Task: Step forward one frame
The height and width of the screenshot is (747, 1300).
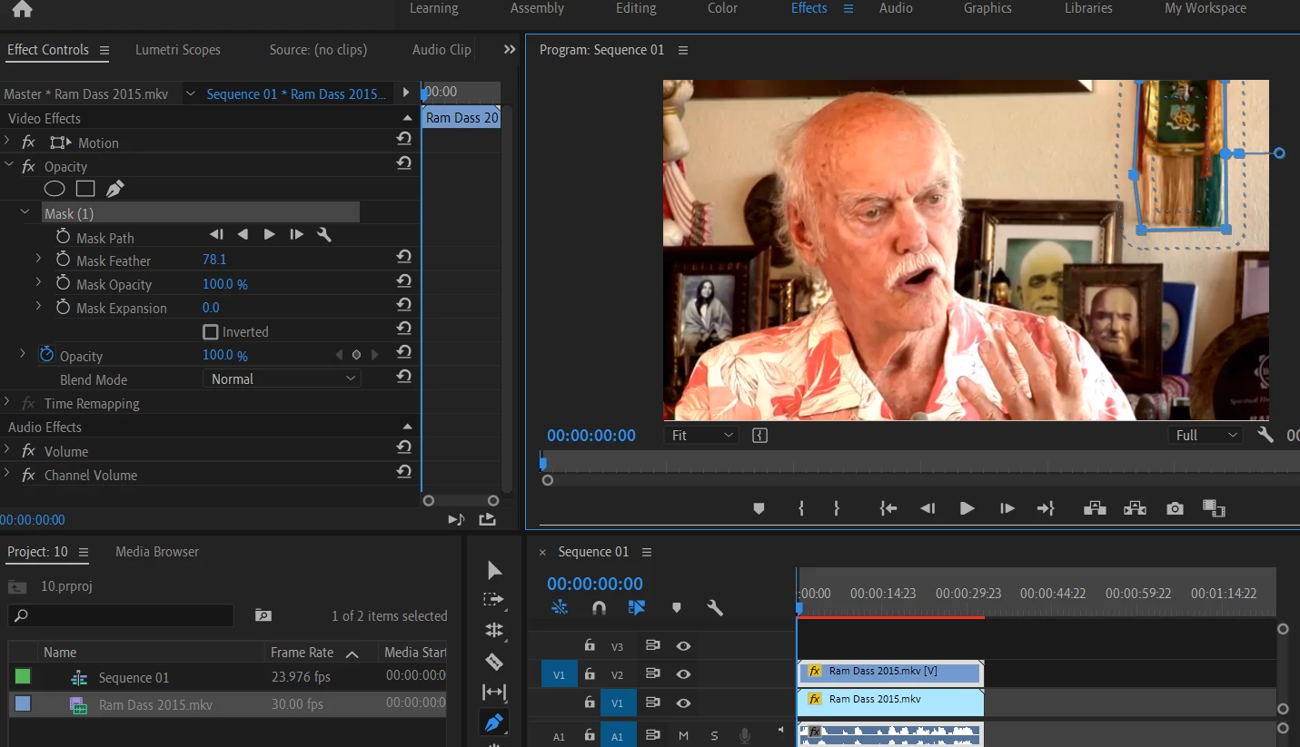Action: click(x=1007, y=508)
